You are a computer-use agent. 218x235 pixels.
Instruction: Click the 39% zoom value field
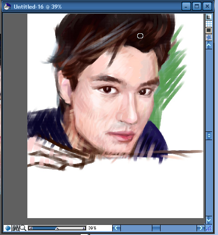99,228
